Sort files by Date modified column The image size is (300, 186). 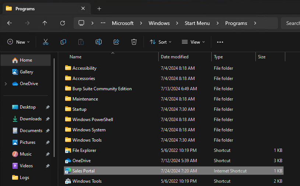[x=174, y=57]
